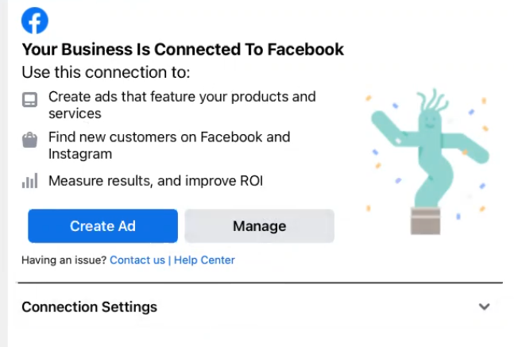Image resolution: width=514 pixels, height=347 pixels.
Task: Click the tube man's smiling face
Action: coord(430,122)
